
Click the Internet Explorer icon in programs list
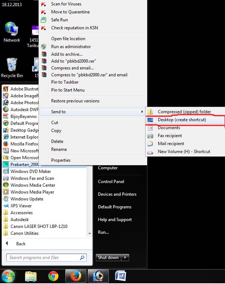6,137
